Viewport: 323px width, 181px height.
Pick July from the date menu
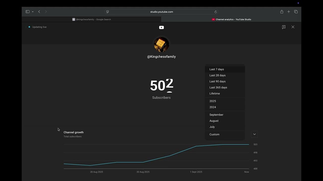coord(225,127)
